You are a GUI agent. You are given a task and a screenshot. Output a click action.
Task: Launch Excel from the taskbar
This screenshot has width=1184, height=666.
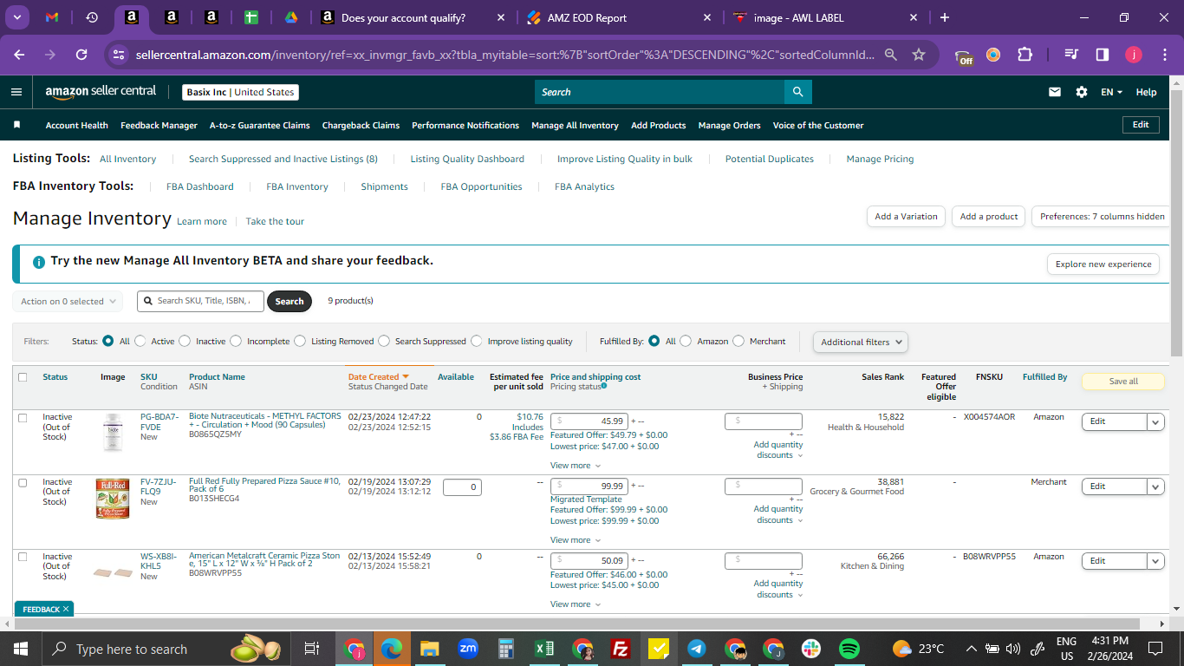point(544,649)
